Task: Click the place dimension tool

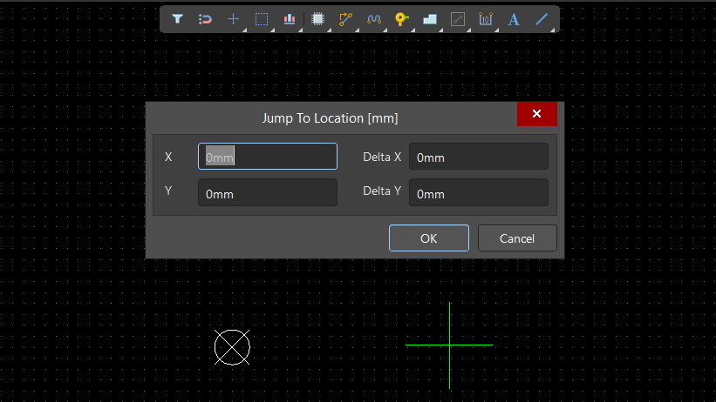Action: (486, 18)
